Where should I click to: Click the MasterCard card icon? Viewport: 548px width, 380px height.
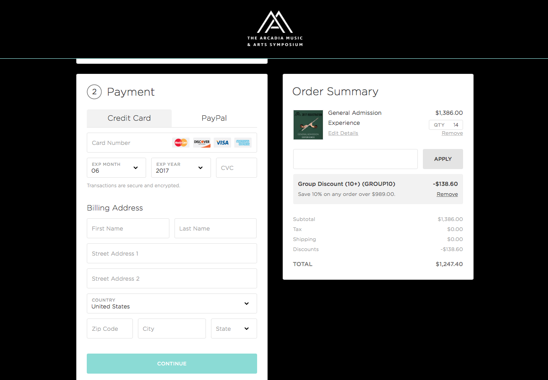[x=181, y=143]
